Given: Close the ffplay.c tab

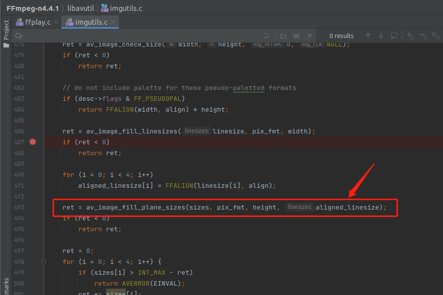Looking at the screenshot, I should point(55,22).
